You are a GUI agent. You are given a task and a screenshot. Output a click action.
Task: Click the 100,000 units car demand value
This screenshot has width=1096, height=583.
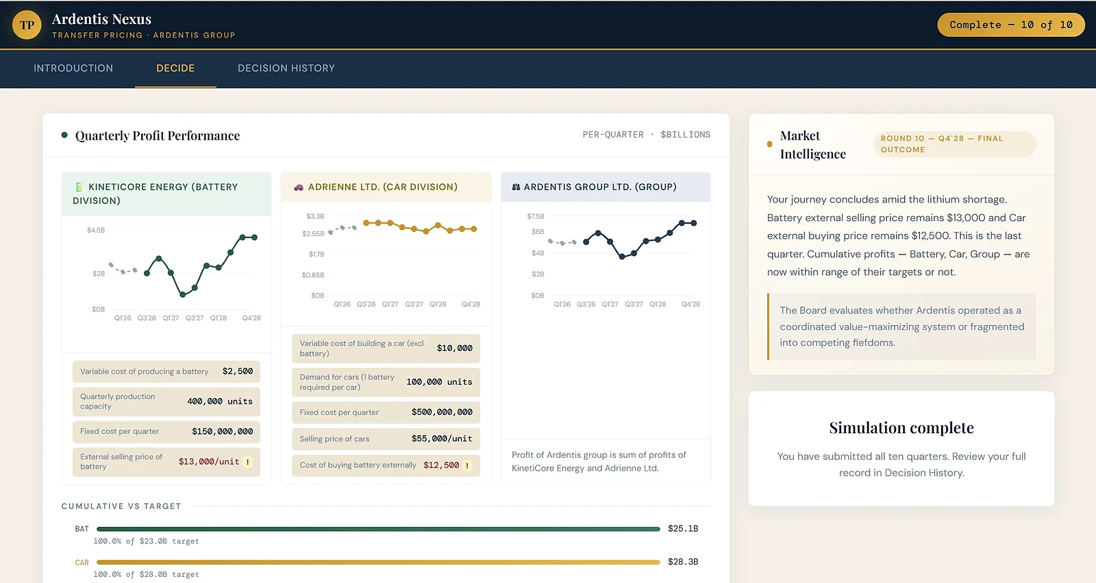(439, 382)
